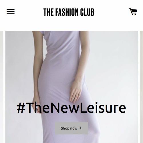Tap the top bar of the hamburger icon
The image size is (143, 143).
pos(11,9)
